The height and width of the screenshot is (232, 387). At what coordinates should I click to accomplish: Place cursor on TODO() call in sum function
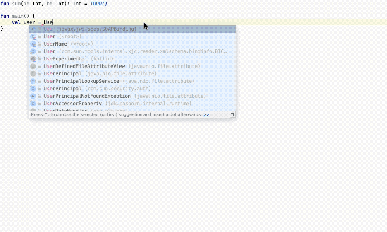pos(98,4)
